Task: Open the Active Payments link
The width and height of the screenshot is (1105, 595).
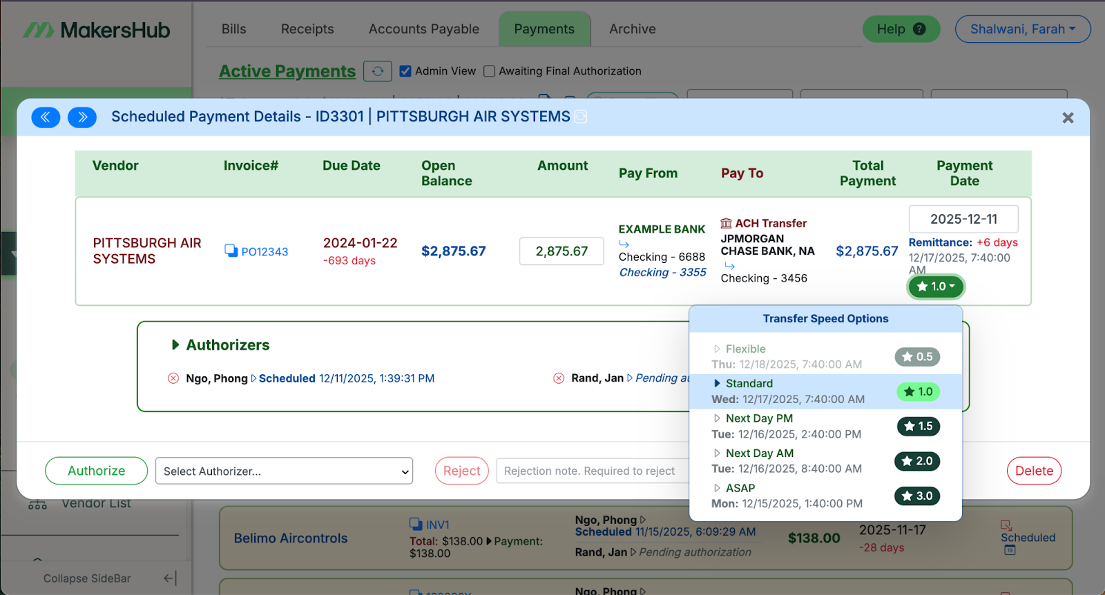Action: pyautogui.click(x=287, y=71)
